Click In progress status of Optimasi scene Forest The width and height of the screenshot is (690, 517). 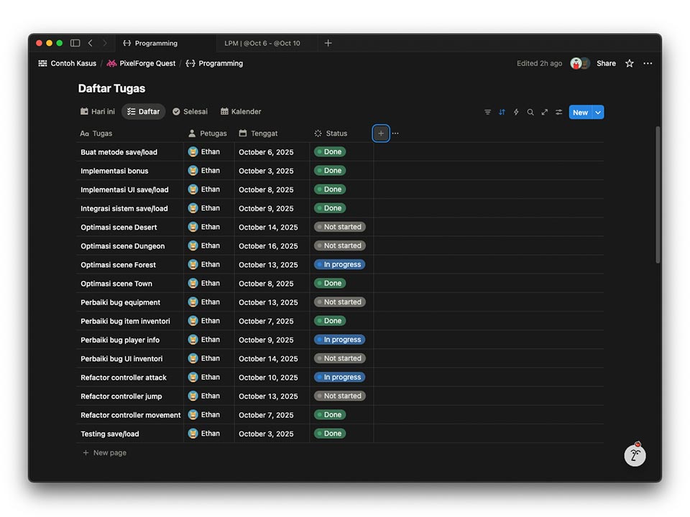coord(339,265)
